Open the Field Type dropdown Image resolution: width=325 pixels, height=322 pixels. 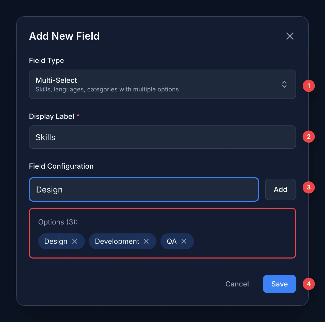point(162,84)
